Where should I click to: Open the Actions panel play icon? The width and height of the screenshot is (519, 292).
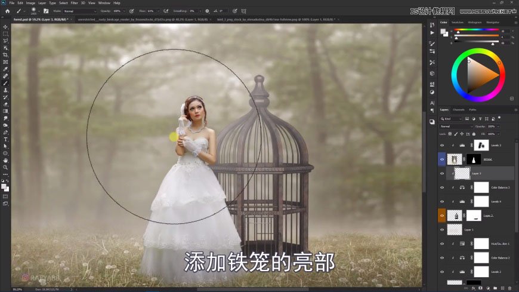[432, 33]
